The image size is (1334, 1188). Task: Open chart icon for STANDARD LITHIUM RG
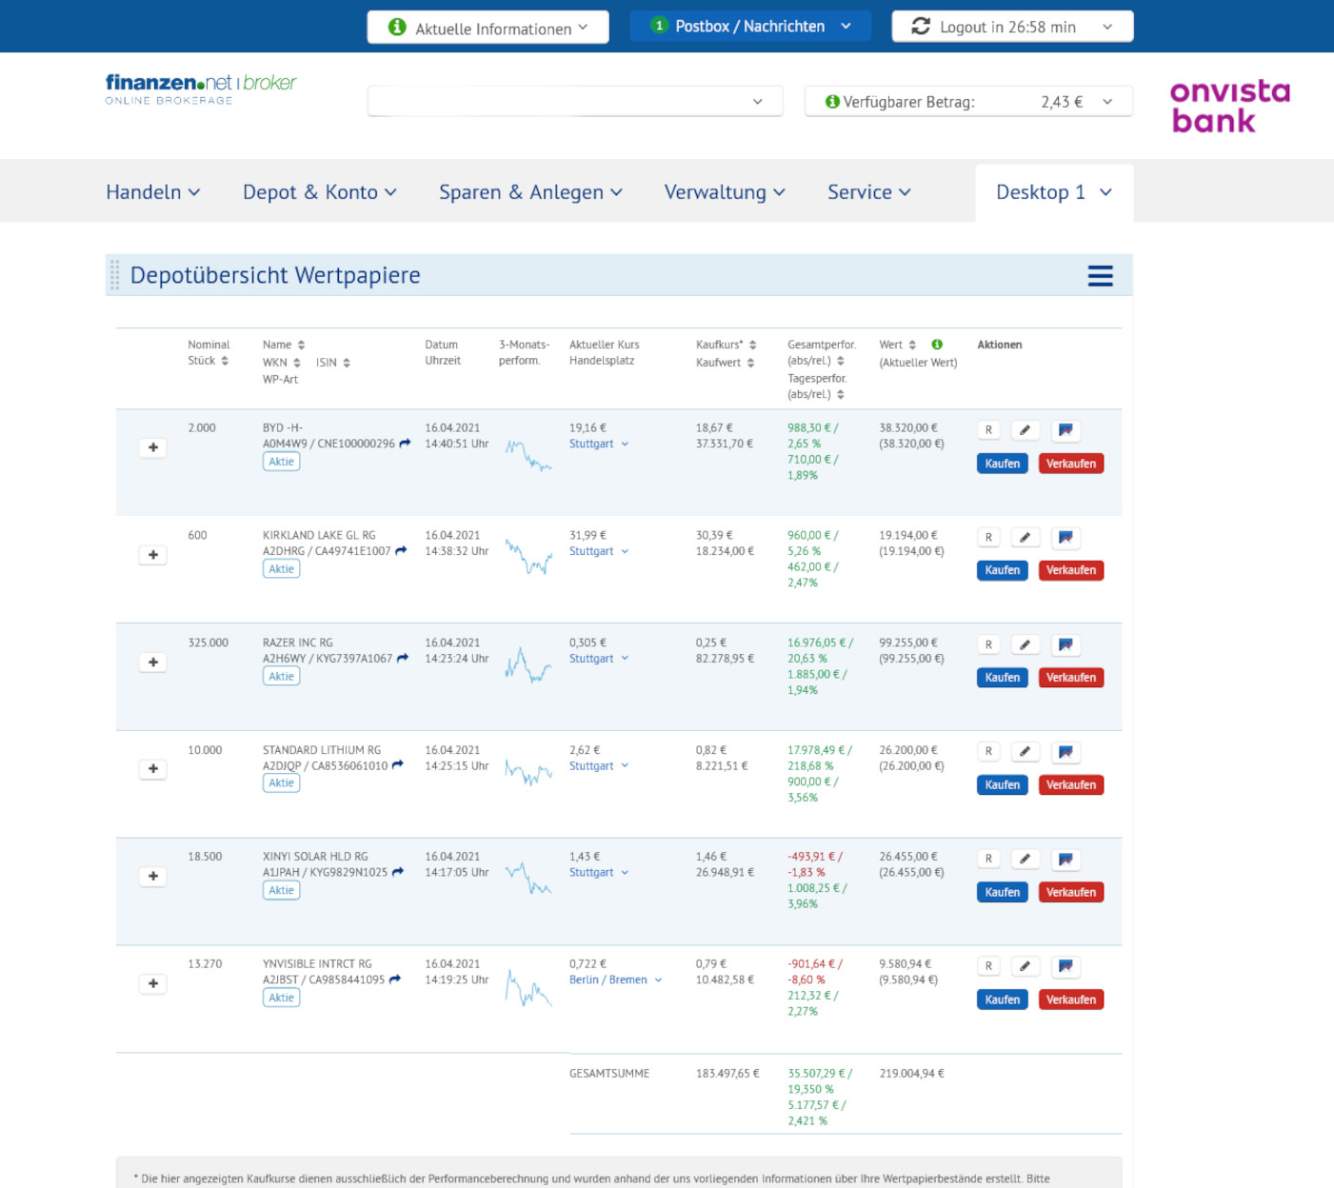point(1065,752)
